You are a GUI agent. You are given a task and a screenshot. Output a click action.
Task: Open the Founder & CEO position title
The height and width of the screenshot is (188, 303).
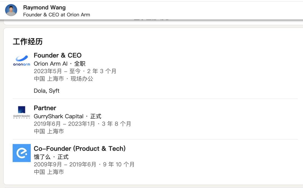[58, 55]
